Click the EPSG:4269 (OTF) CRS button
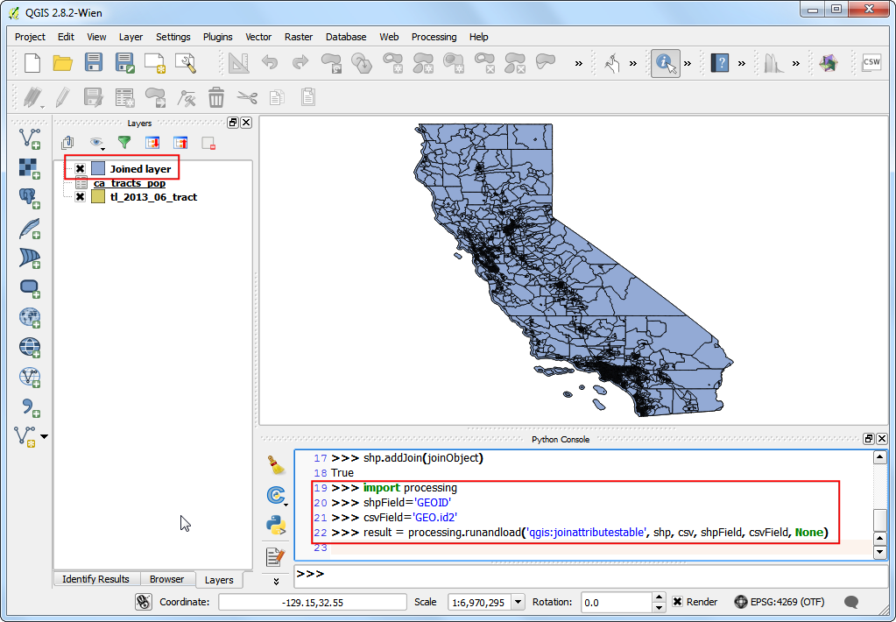The image size is (896, 622). (780, 602)
